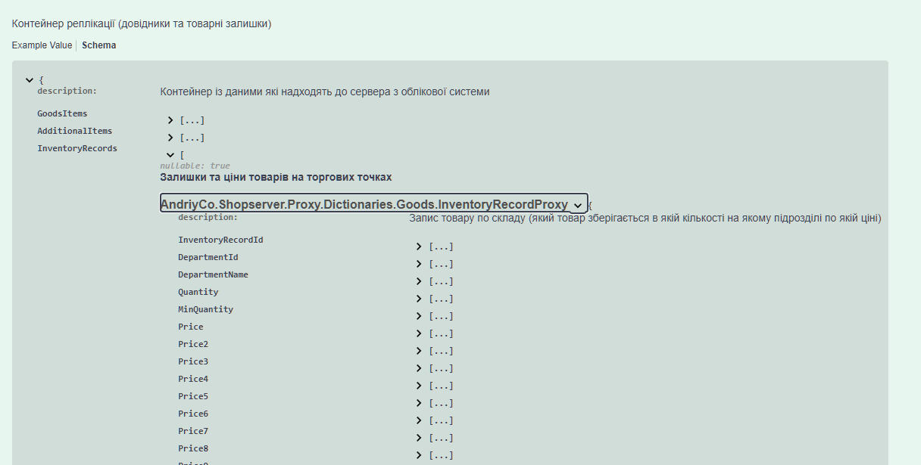
Task: Expand the InventoryRecordId property details
Action: pyautogui.click(x=419, y=246)
